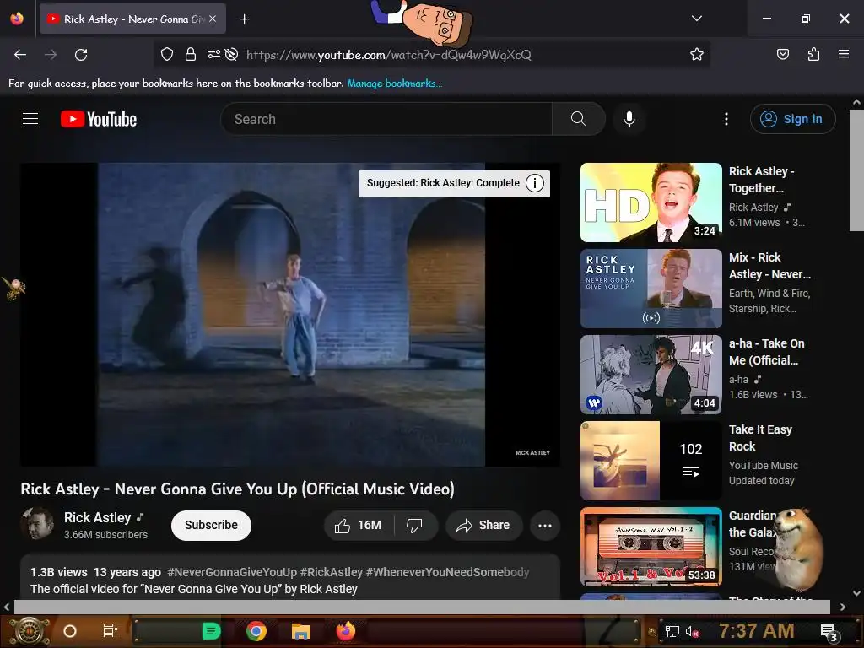Like the video with thumbs up

[x=359, y=525]
